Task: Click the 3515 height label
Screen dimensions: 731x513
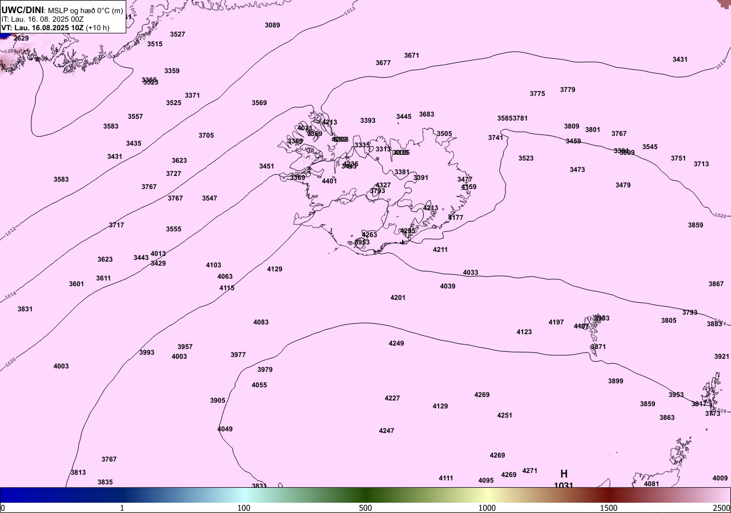Action: tap(155, 44)
